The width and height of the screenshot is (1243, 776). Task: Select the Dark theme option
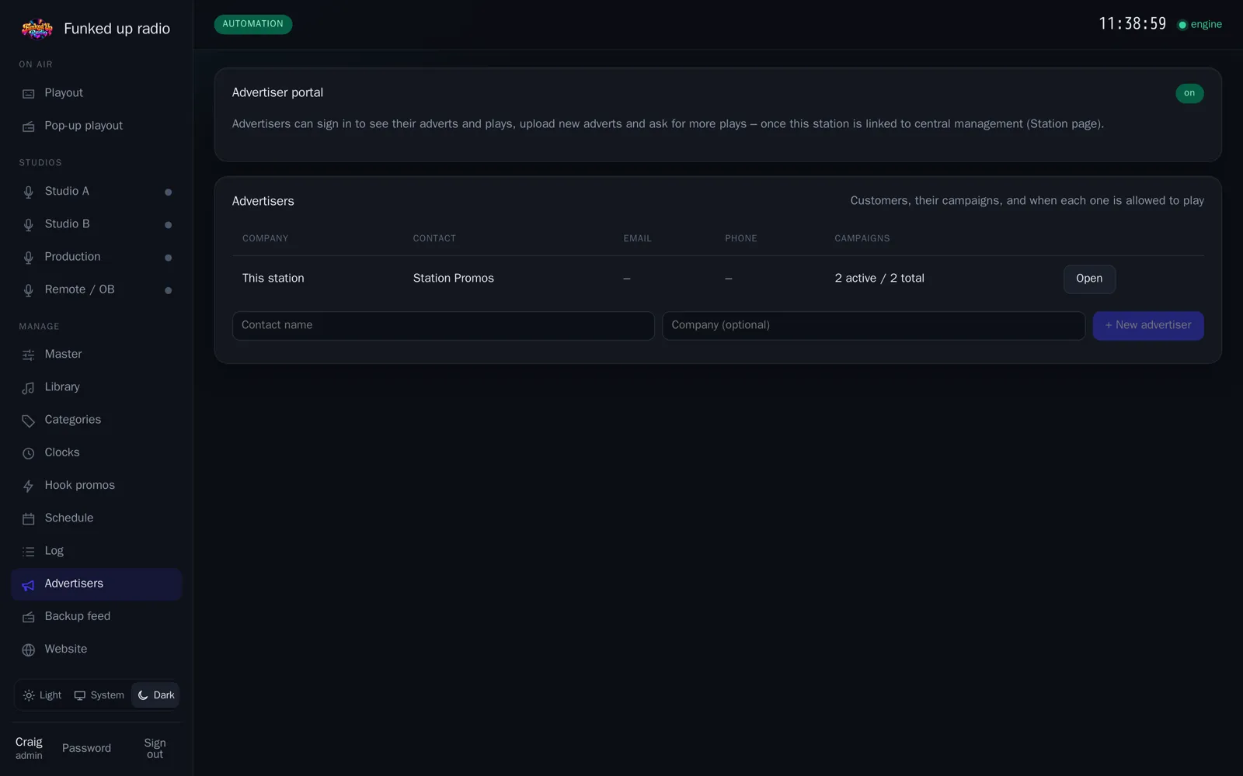coord(155,695)
